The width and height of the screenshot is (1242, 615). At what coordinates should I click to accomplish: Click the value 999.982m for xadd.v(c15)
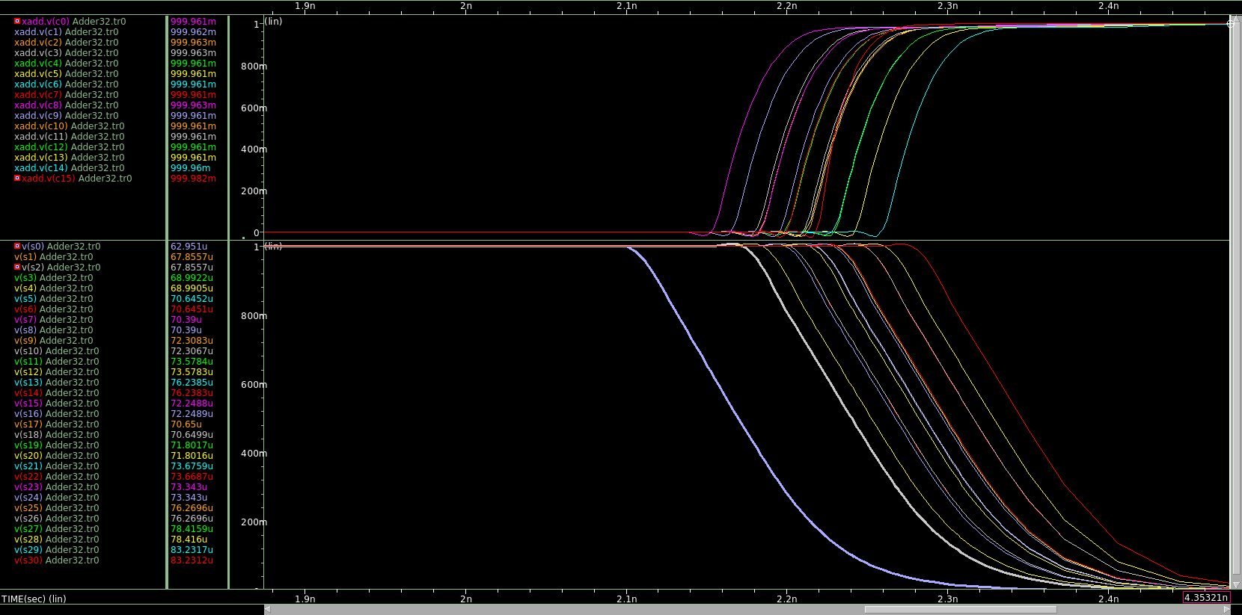(193, 179)
